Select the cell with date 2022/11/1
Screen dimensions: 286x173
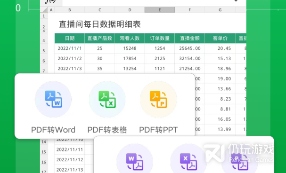pyautogui.click(x=69, y=48)
